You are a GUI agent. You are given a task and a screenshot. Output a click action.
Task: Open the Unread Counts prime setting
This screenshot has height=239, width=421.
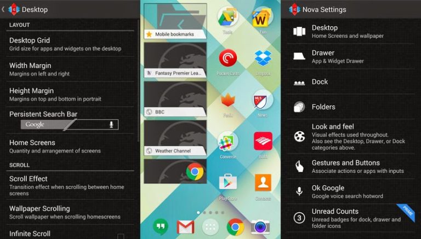(x=351, y=218)
